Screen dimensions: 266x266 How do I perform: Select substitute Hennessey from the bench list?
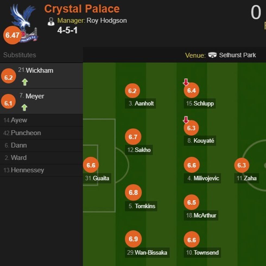coord(27,170)
